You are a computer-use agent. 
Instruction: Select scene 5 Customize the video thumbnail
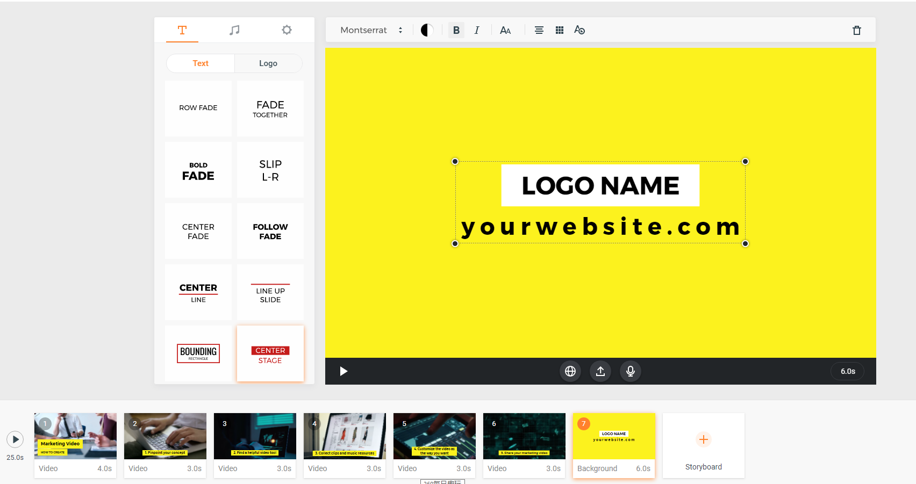(434, 436)
